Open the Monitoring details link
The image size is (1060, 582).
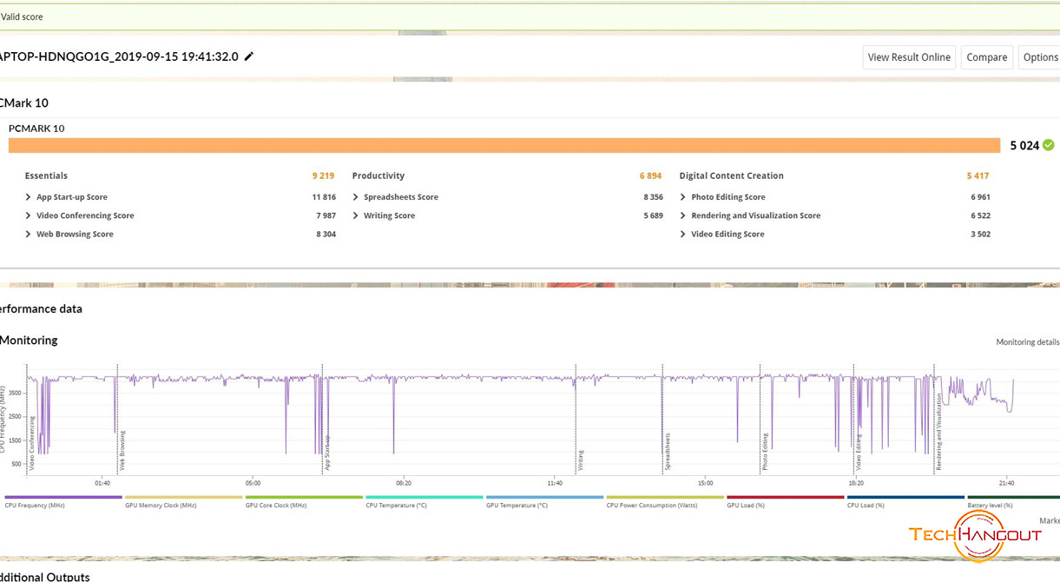tap(1028, 342)
